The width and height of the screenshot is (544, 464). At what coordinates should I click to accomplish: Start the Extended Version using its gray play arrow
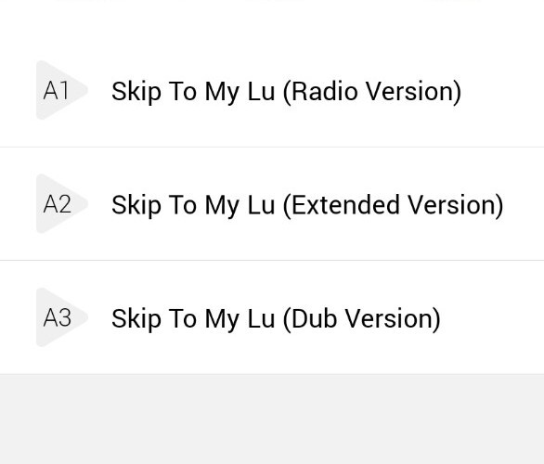tap(61, 203)
